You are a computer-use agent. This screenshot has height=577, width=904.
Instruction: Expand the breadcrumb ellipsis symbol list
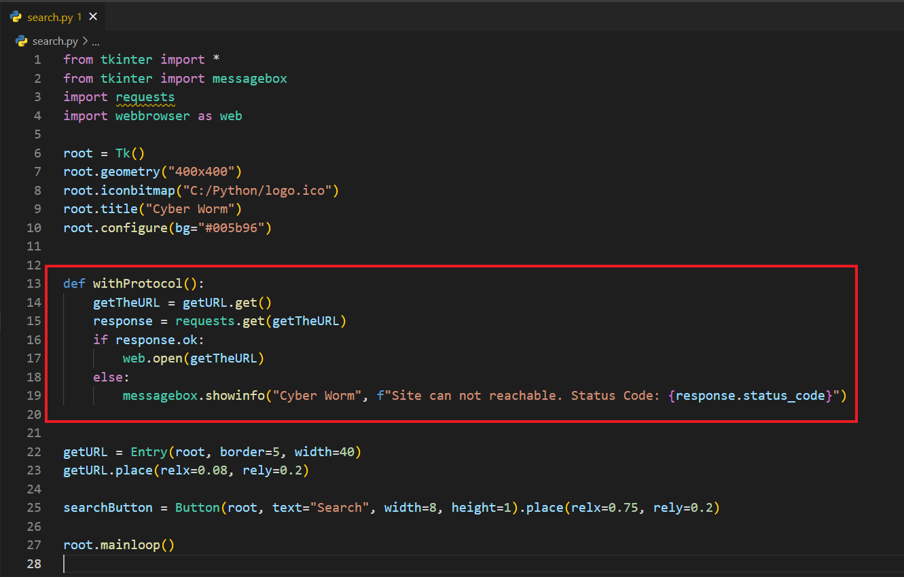(x=96, y=41)
